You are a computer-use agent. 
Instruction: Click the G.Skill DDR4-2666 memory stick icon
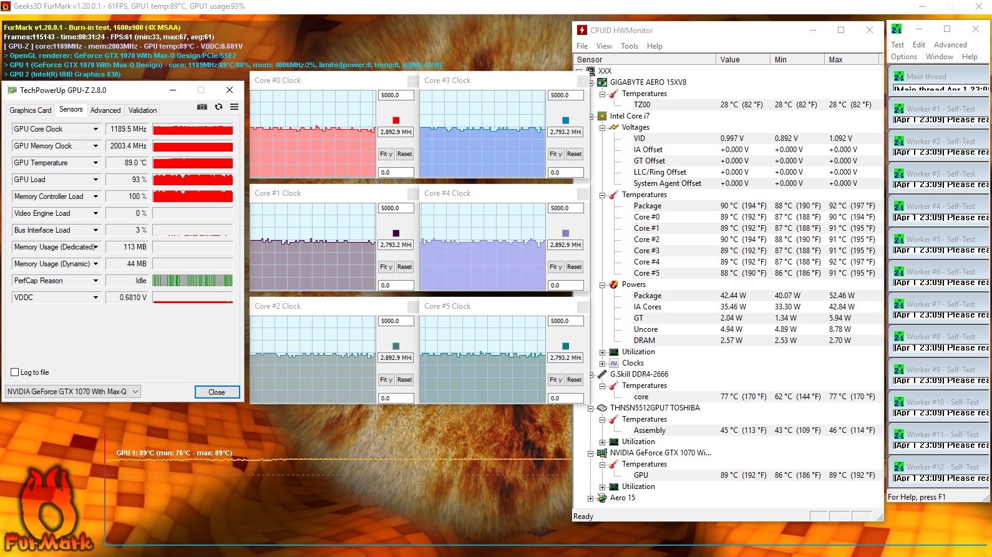tap(602, 374)
